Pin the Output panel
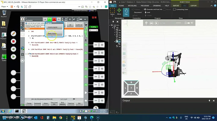The height and width of the screenshot is (121, 217). click(x=209, y=101)
